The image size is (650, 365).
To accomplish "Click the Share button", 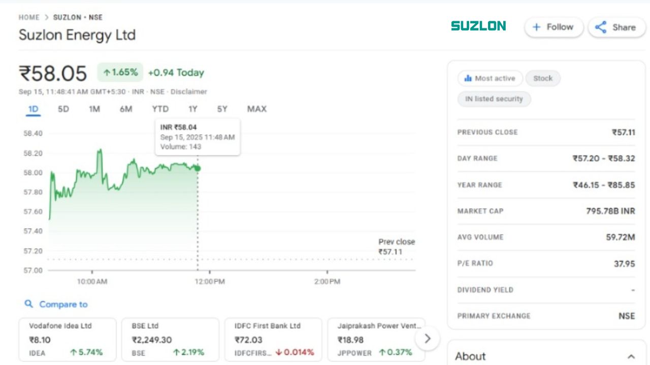I will tap(616, 27).
